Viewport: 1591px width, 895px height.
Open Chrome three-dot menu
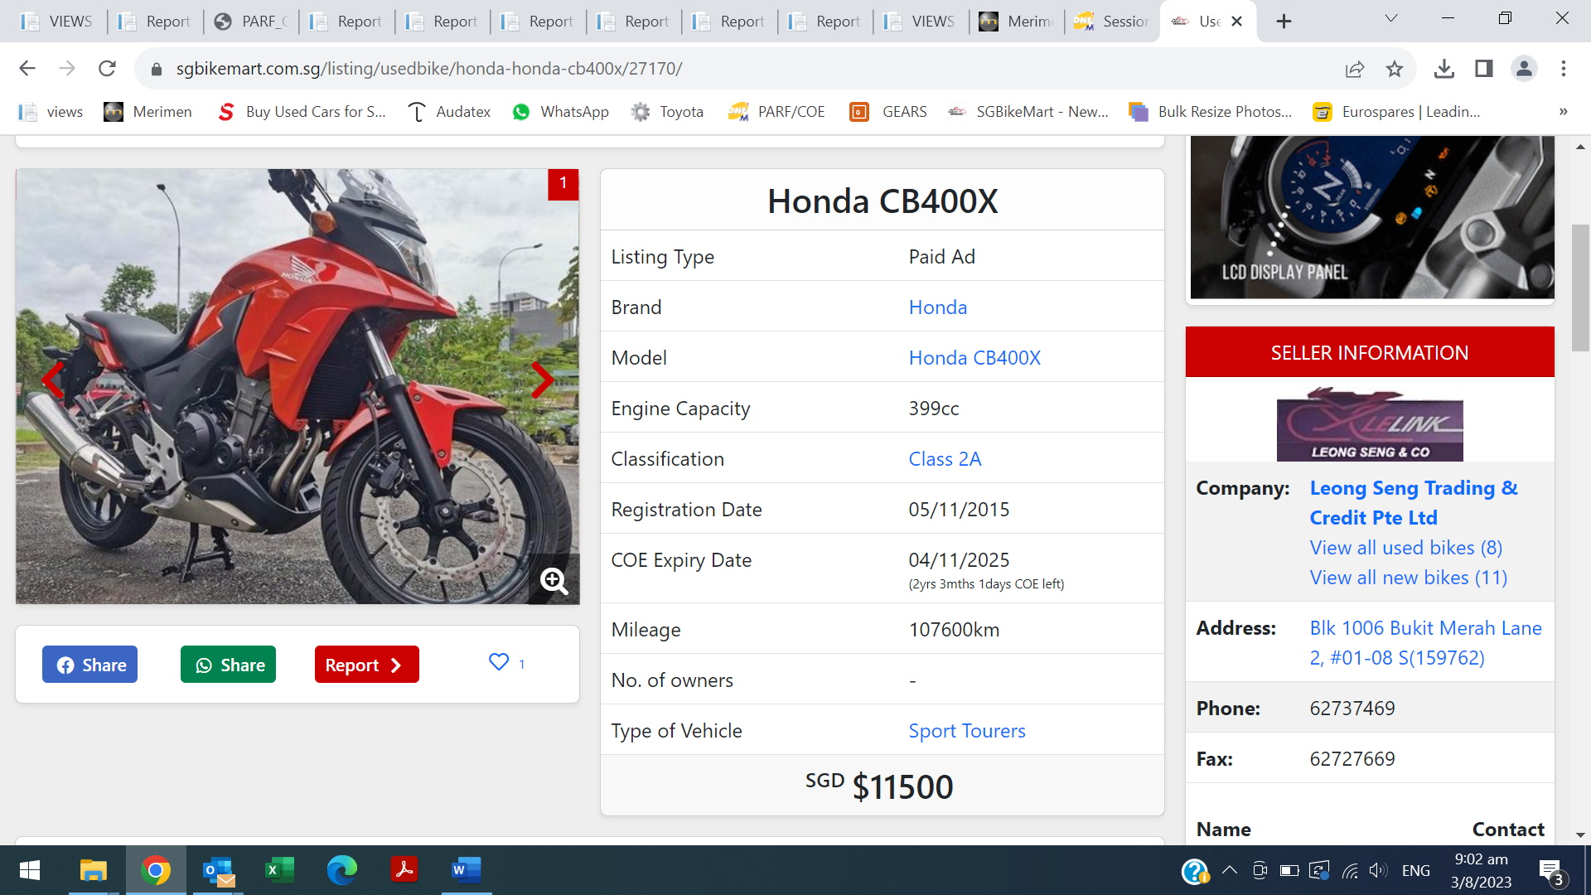click(x=1564, y=69)
